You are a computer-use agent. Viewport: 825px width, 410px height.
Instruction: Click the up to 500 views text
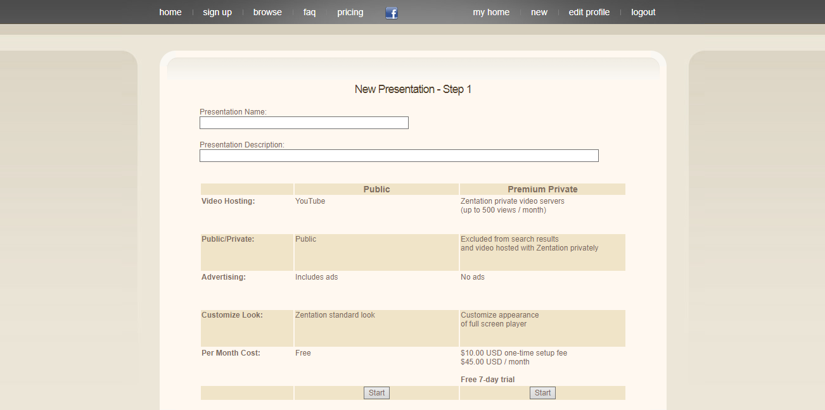[x=503, y=210]
